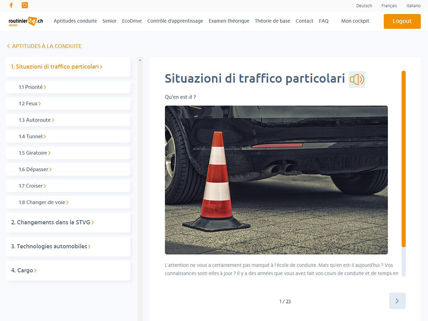Expand section 4 Cargo
The width and height of the screenshot is (428, 321).
coord(24,270)
